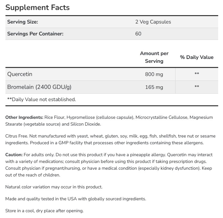
Task: Select the servings count of 60
Action: tap(138, 33)
